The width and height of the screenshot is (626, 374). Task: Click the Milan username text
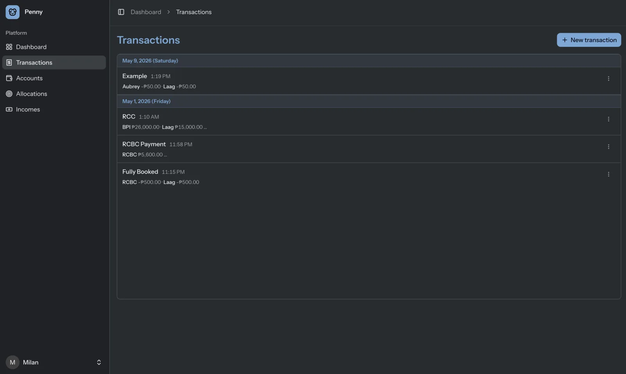[x=31, y=362]
